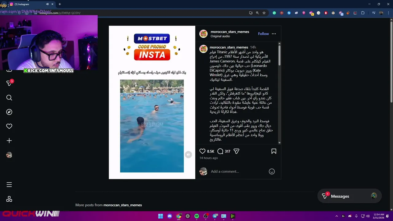Screen dimensions: 393x221
Task: Click the caption scrollbar down arrow
Action: click(x=279, y=143)
